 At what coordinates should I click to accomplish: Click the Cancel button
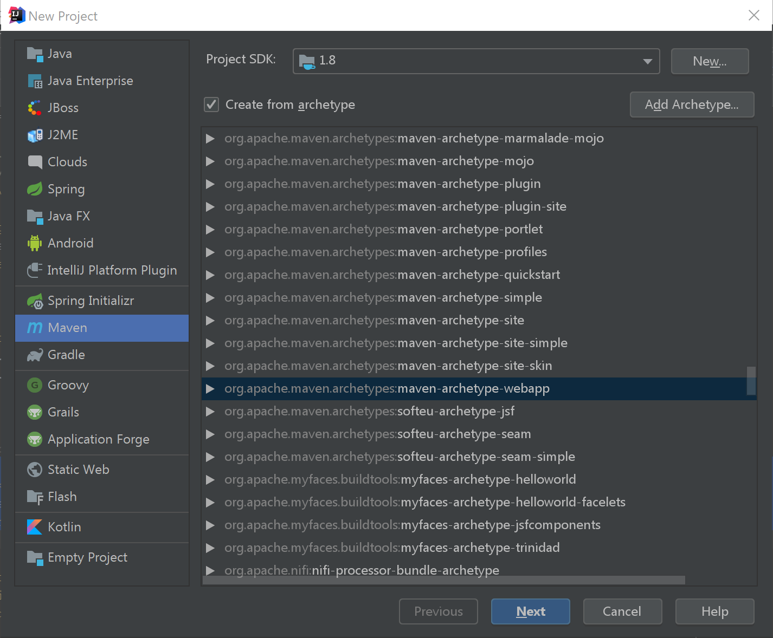coord(622,611)
